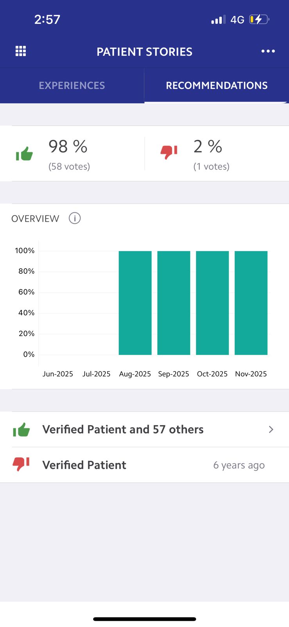289x627 pixels.
Task: Tap thumbs-down icon beside Verified Patient row
Action: pyautogui.click(x=21, y=464)
